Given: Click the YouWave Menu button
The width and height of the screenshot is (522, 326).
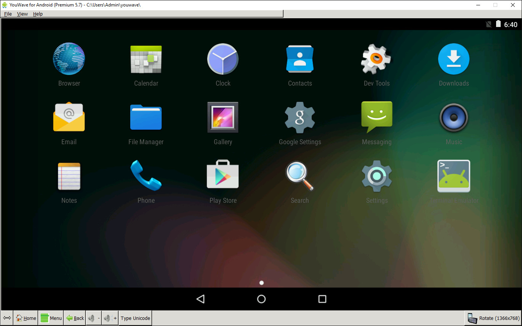Looking at the screenshot, I should (51, 318).
